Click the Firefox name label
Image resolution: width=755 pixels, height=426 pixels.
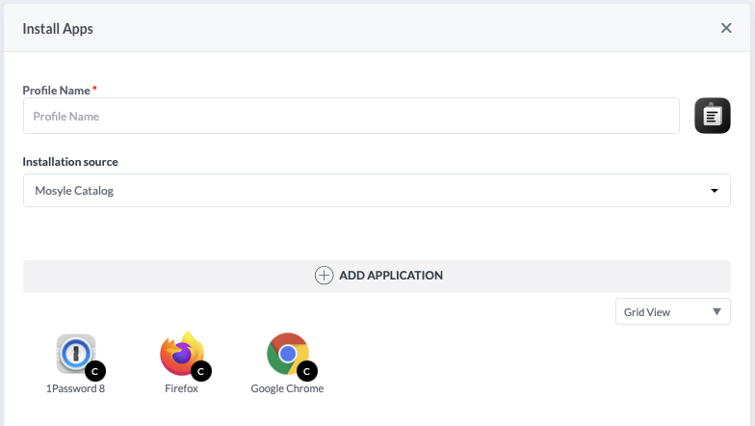[x=181, y=388]
